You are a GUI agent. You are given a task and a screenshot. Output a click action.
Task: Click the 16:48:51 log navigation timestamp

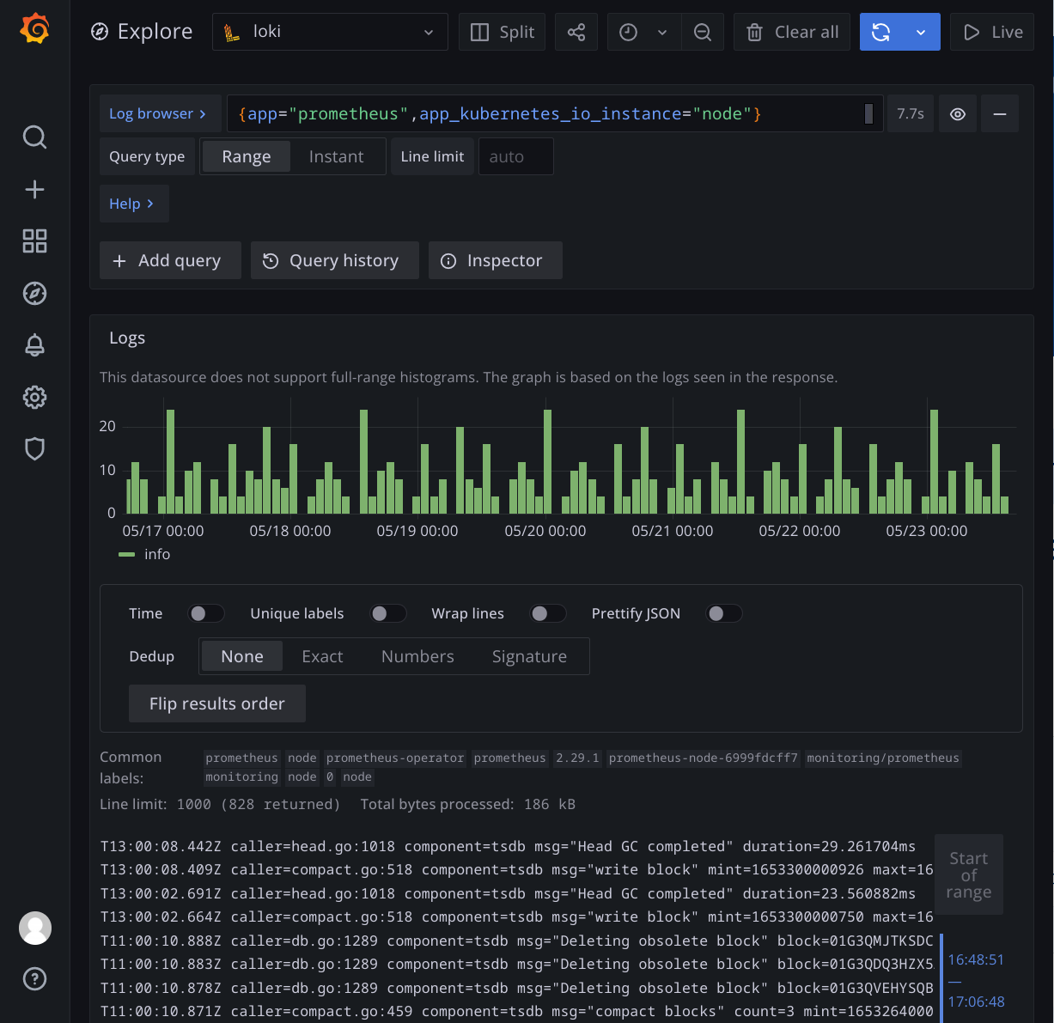pyautogui.click(x=976, y=959)
